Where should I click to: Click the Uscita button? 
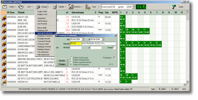tap(62, 61)
